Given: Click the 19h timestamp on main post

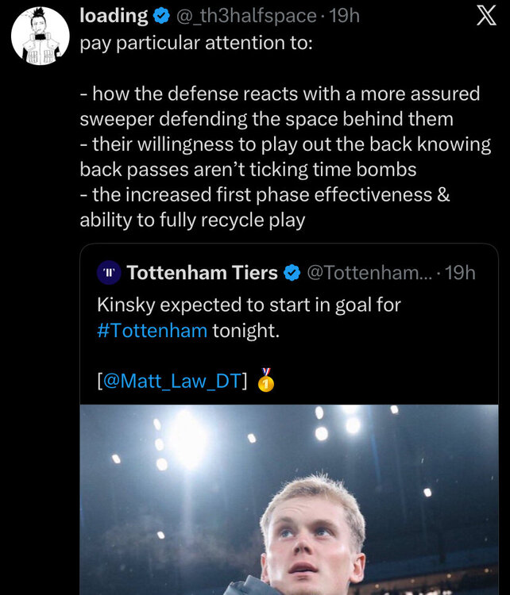Looking at the screenshot, I should point(344,16).
